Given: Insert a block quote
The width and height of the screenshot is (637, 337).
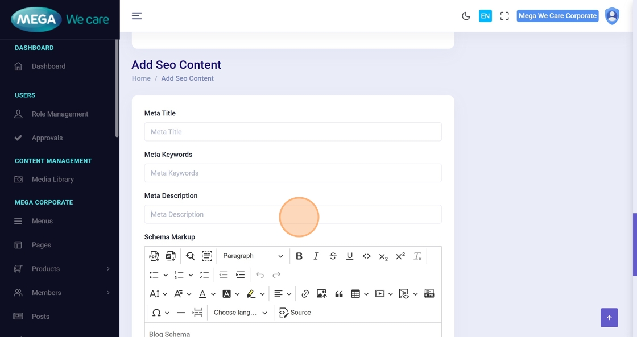Looking at the screenshot, I should point(339,294).
